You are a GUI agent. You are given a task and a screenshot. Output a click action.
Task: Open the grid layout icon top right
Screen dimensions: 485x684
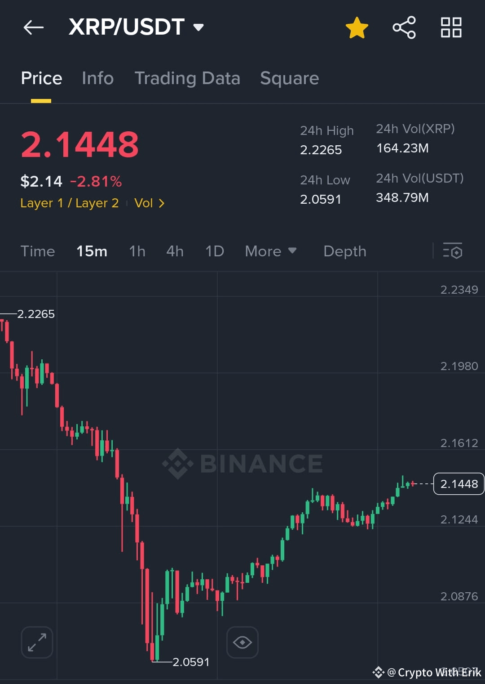(451, 27)
